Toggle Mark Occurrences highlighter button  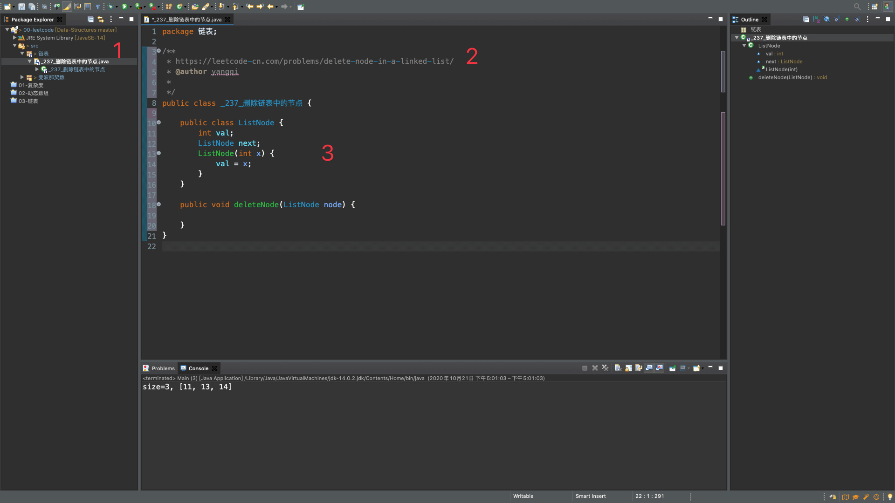point(68,7)
